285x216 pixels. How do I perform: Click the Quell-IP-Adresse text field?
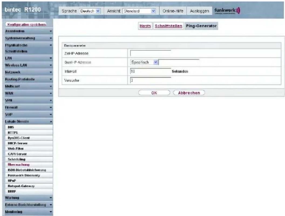pos(179,62)
